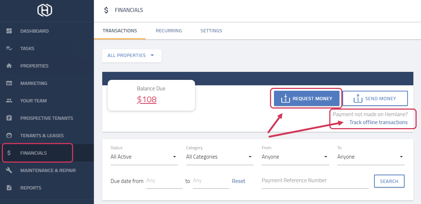421x204 pixels.
Task: Switch to the Settings tab
Action: pos(211,31)
